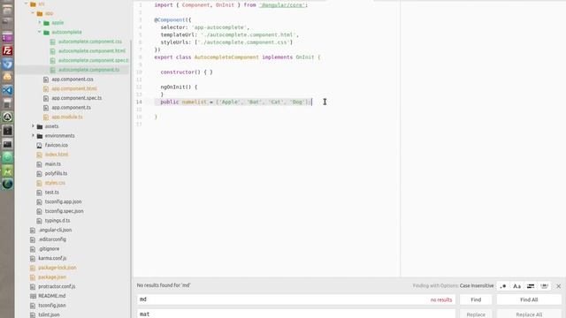
Task: Click the file icon of autocomplete.component.html
Action: point(53,51)
